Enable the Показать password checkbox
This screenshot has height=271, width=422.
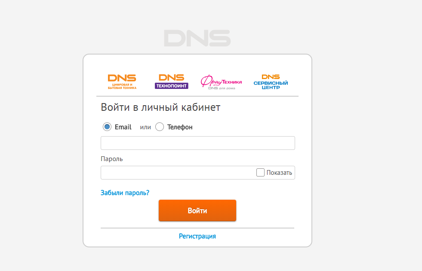coord(260,173)
